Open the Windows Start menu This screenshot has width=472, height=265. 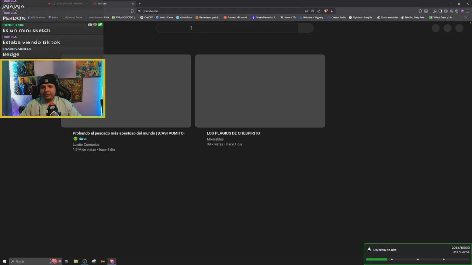4,261
